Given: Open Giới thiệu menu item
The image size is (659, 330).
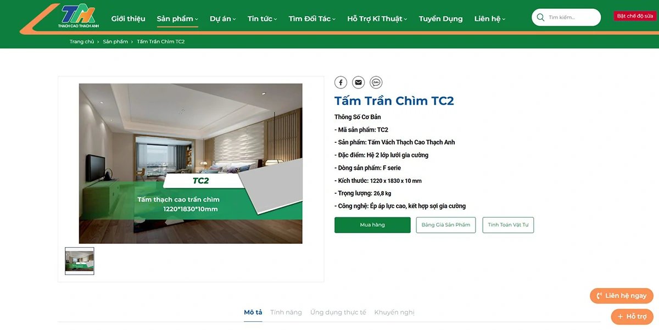Looking at the screenshot, I should [128, 19].
